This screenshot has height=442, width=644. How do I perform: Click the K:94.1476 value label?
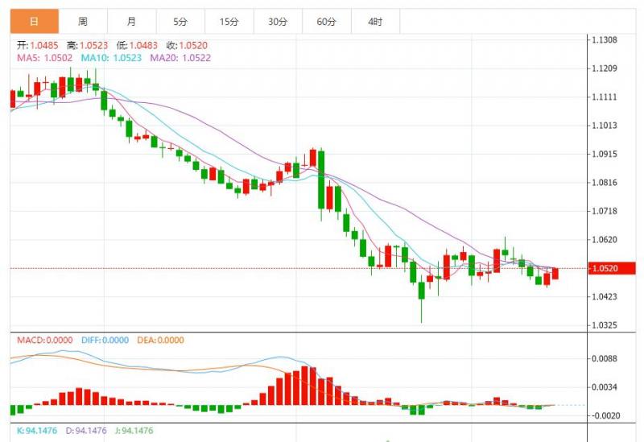[37, 431]
